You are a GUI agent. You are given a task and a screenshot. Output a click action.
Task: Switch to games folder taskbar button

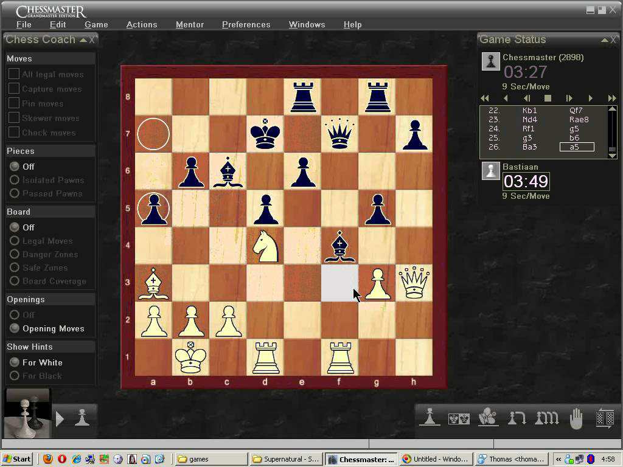coord(212,459)
